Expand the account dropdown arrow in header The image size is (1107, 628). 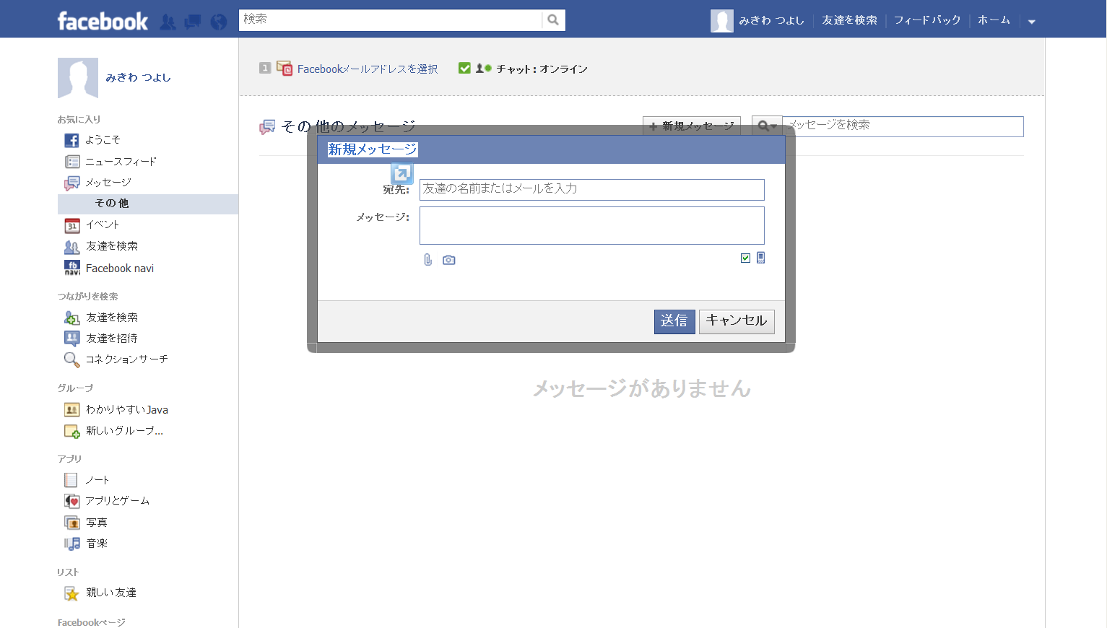coord(1032,22)
